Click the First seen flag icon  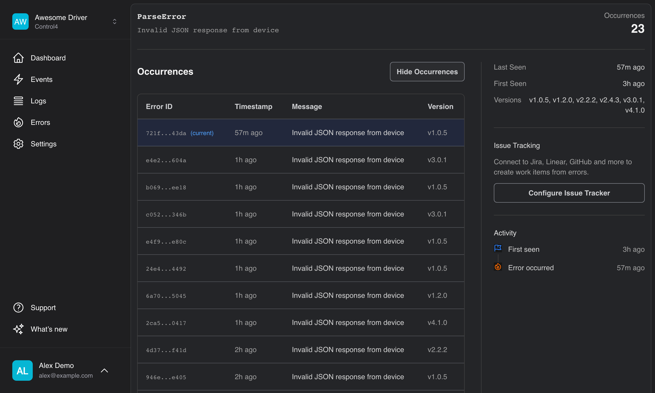pos(498,248)
